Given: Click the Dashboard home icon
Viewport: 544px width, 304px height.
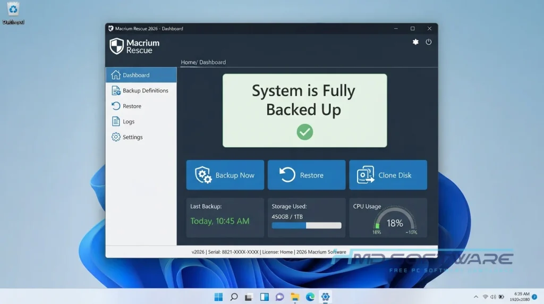Looking at the screenshot, I should coord(115,74).
